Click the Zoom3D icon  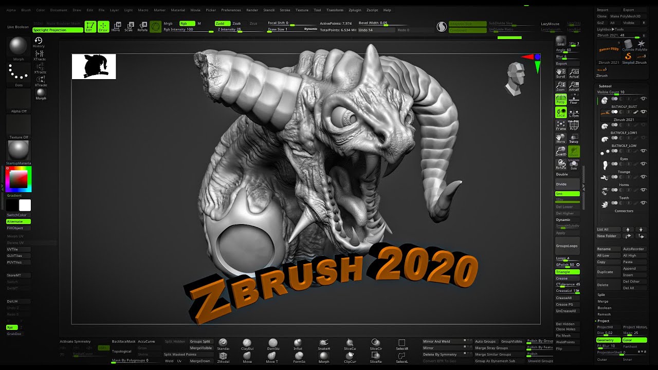(561, 151)
